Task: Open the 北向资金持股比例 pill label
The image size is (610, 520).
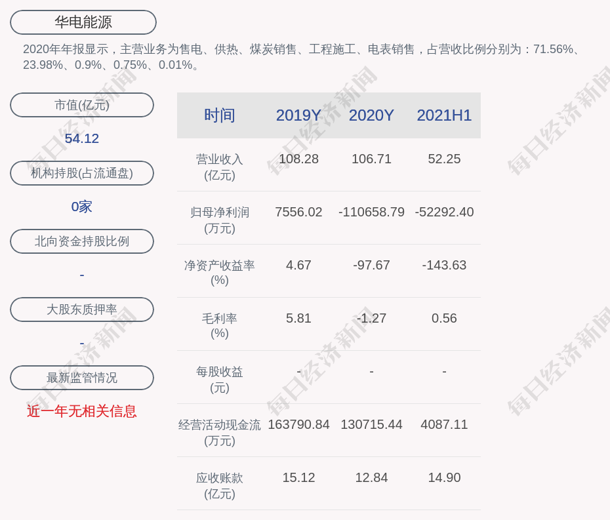Action: pos(82,241)
